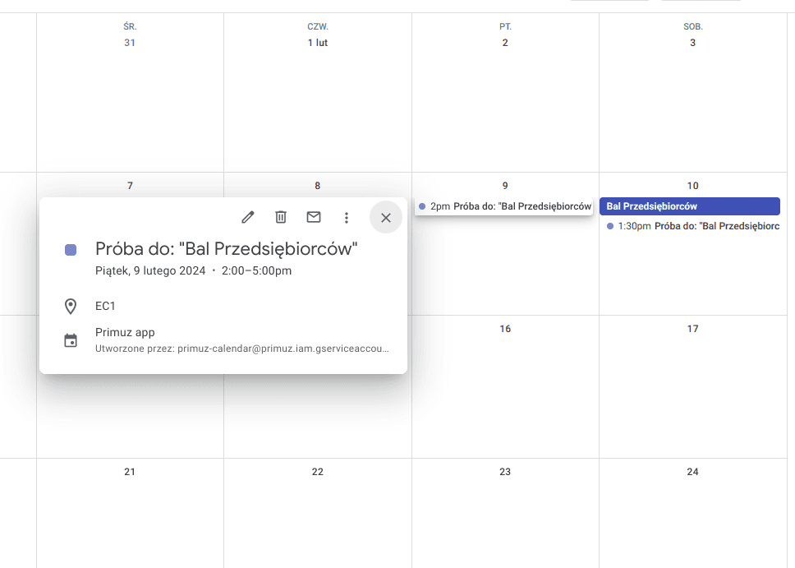Click the date text 'Piątek, 9 lutego 2024'

[150, 271]
